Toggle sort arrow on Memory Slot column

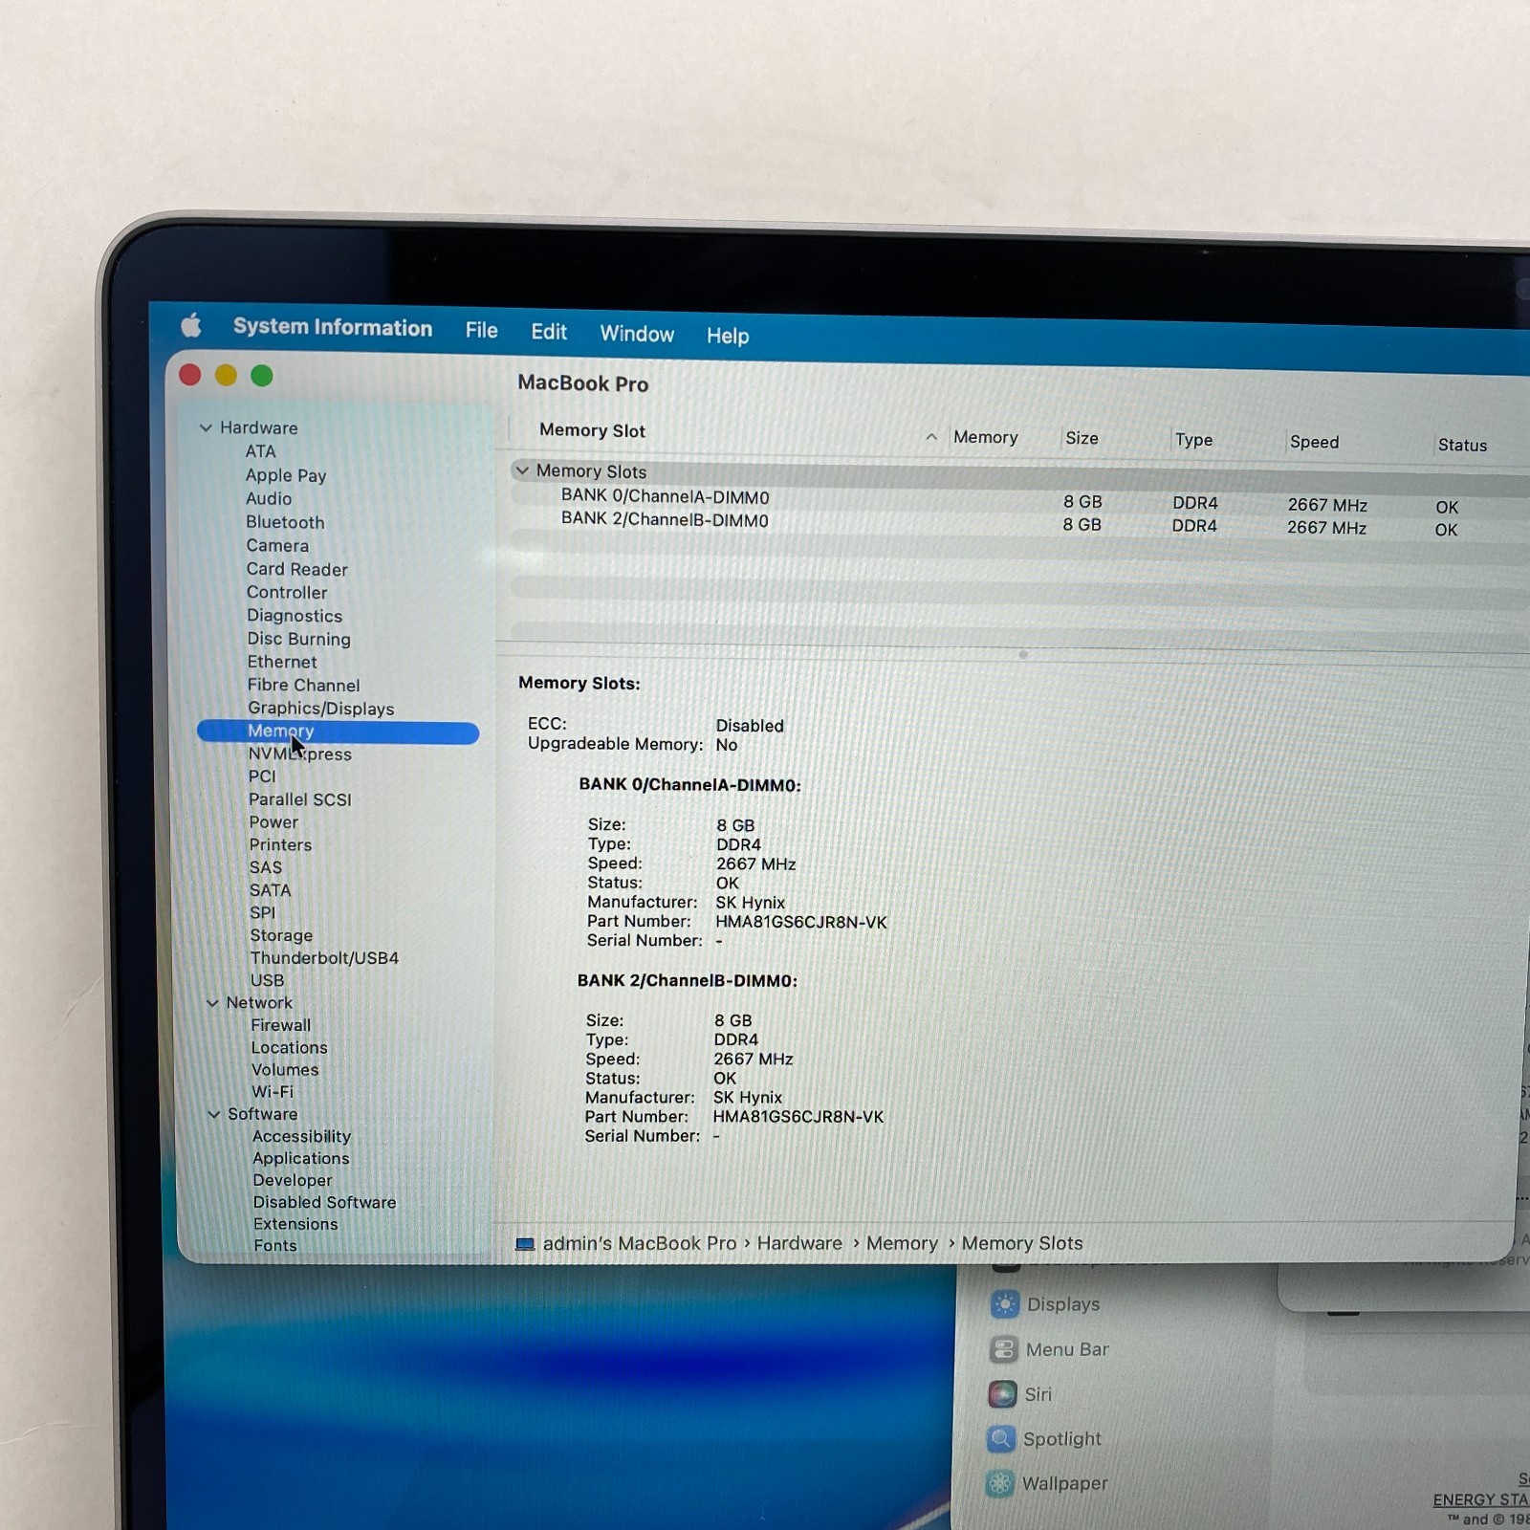pyautogui.click(x=931, y=436)
